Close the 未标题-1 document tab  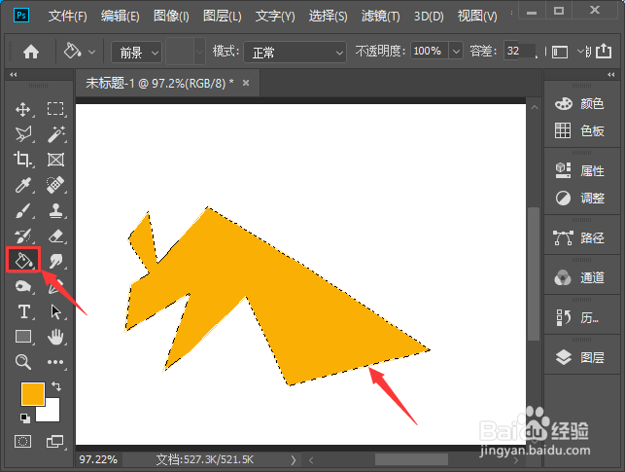[x=246, y=83]
